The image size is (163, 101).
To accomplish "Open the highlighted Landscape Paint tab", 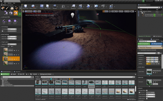I will pos(16,13).
